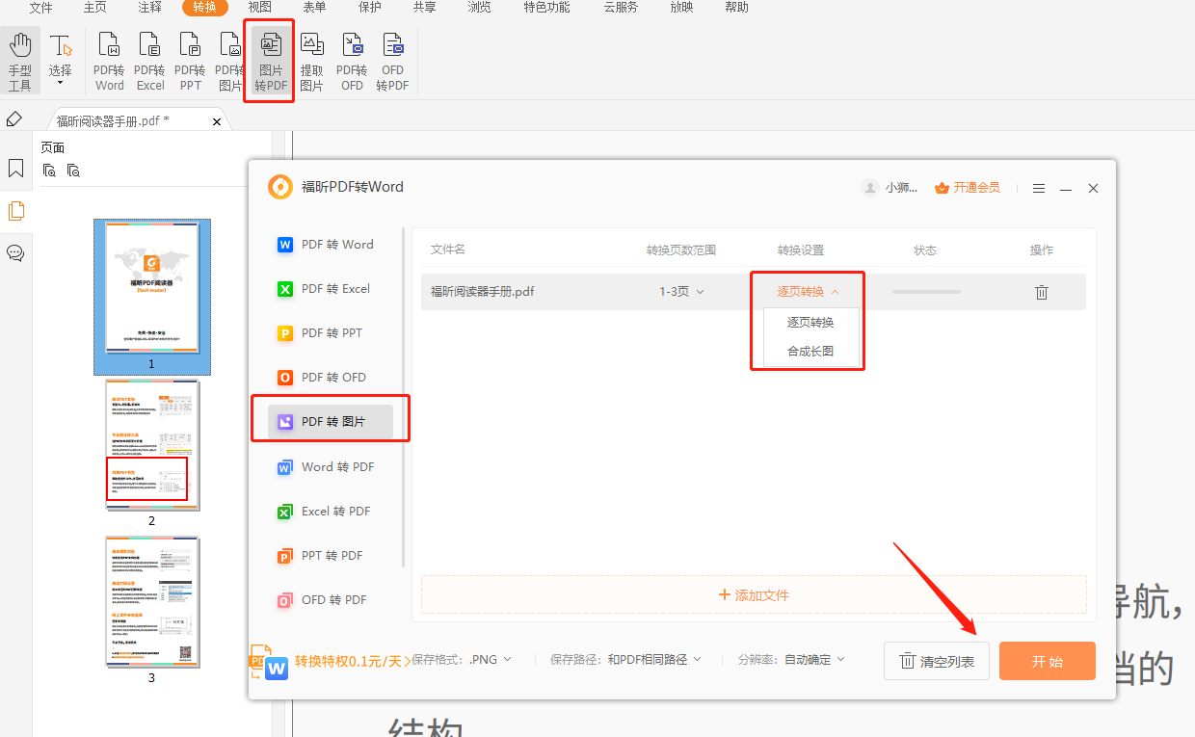
Task: Choose 合成长图 from the conversion options
Action: click(x=810, y=352)
